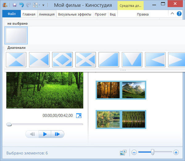185x161 pixels.
Task: Select the 'не выбрано' blank transition
Action: (x=16, y=35)
